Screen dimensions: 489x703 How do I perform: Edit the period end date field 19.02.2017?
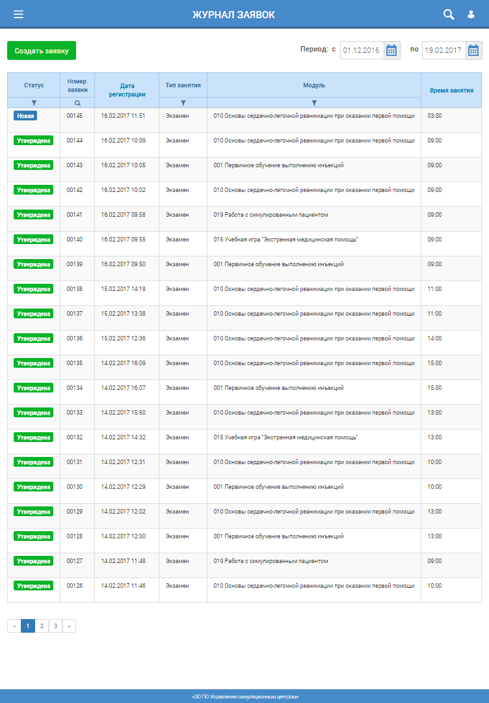(443, 50)
